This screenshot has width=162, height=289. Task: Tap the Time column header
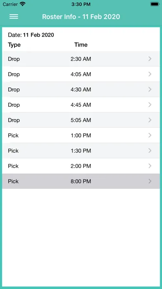[x=81, y=45]
